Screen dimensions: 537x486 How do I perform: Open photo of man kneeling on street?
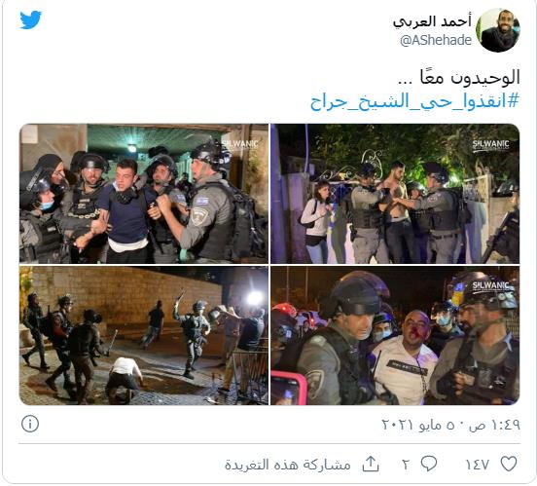point(144,335)
